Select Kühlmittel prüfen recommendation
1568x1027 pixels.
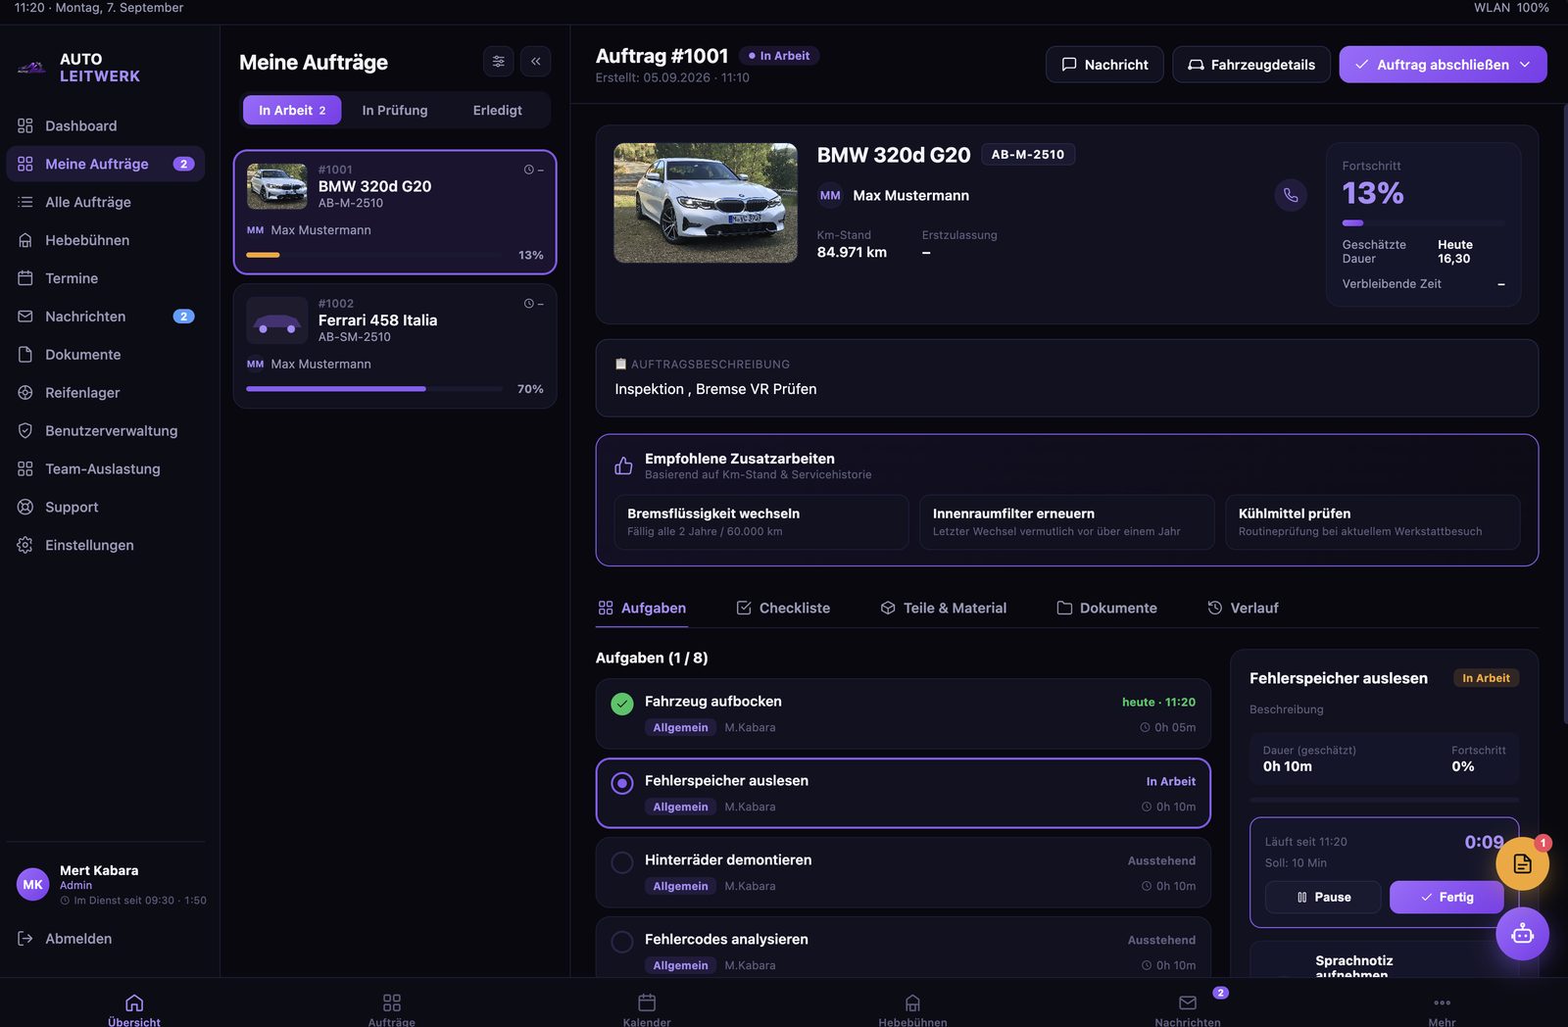pos(1373,522)
